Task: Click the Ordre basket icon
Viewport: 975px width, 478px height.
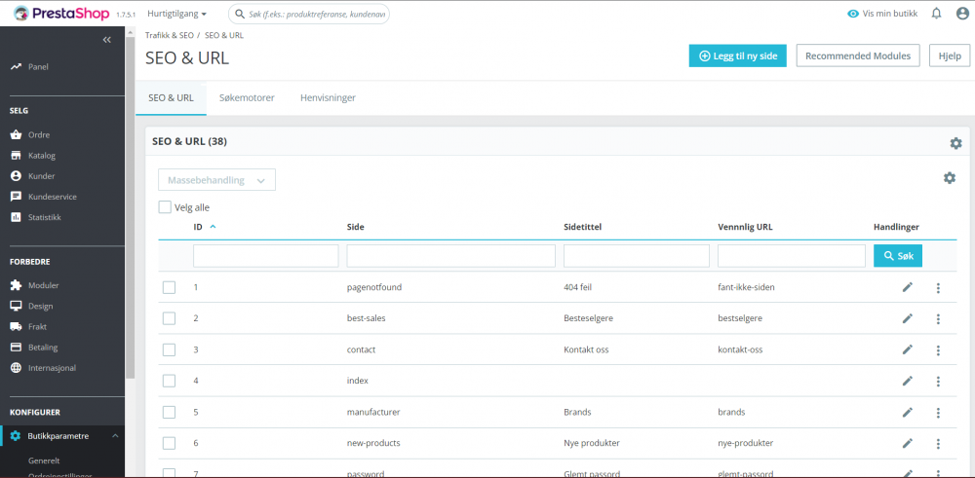Action: (17, 134)
